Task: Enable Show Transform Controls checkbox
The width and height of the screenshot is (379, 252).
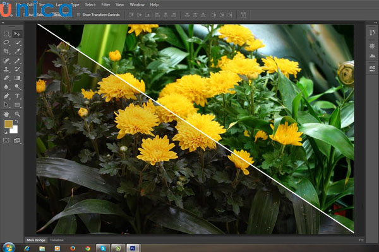Action: click(77, 14)
